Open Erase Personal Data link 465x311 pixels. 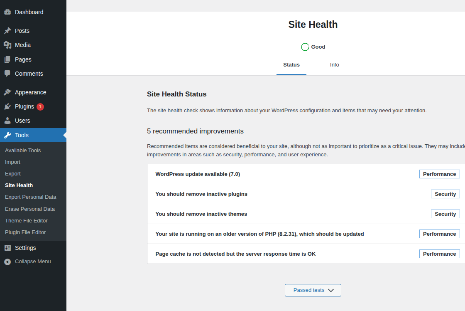pyautogui.click(x=30, y=209)
